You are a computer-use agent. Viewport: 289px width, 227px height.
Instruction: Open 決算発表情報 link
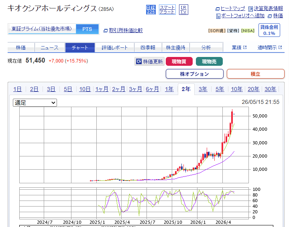tap(269, 8)
